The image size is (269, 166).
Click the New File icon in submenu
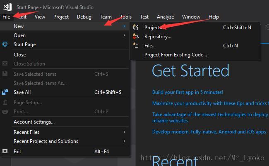(x=135, y=45)
